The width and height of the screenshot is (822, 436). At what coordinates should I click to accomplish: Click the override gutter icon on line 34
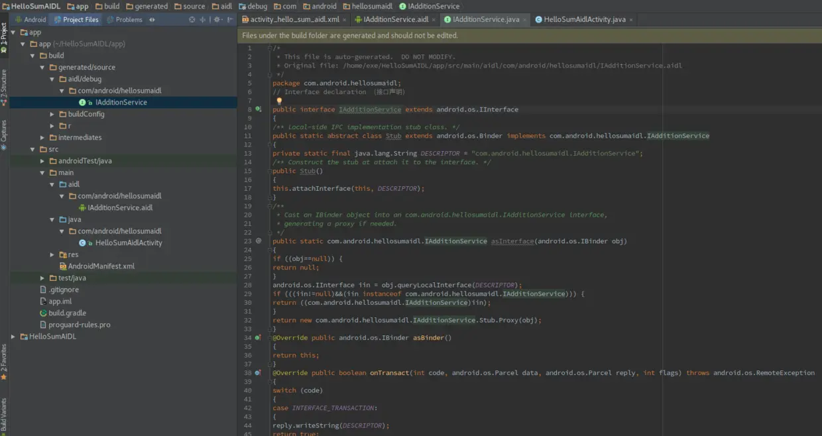(x=259, y=338)
